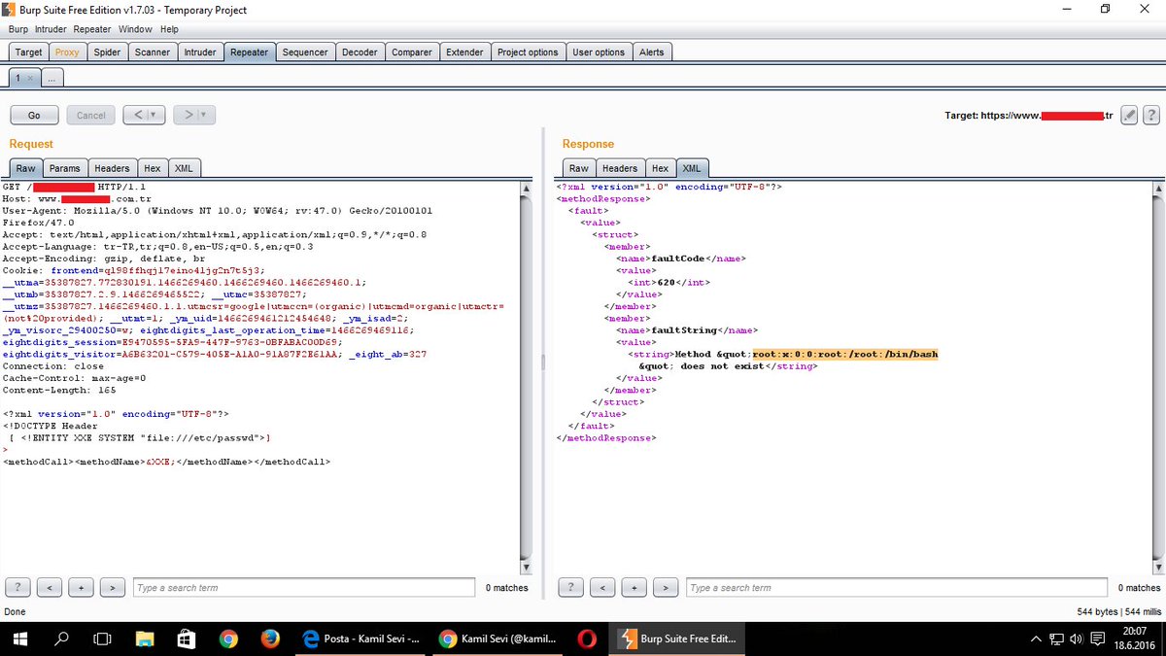1166x656 pixels.
Task: Switch to the Sequencer tab
Action: pyautogui.click(x=305, y=52)
